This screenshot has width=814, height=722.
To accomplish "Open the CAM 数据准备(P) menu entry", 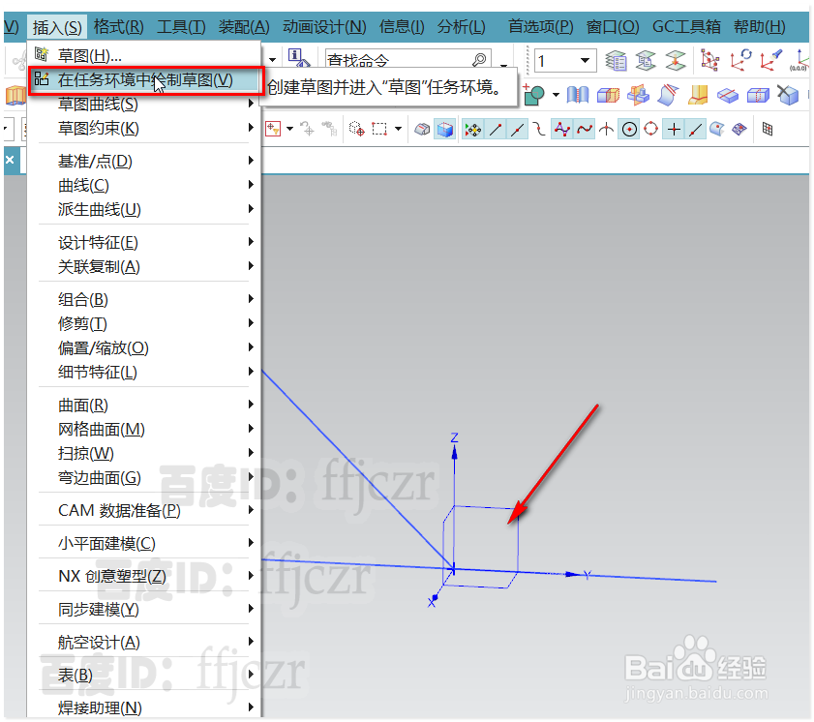I will (143, 510).
